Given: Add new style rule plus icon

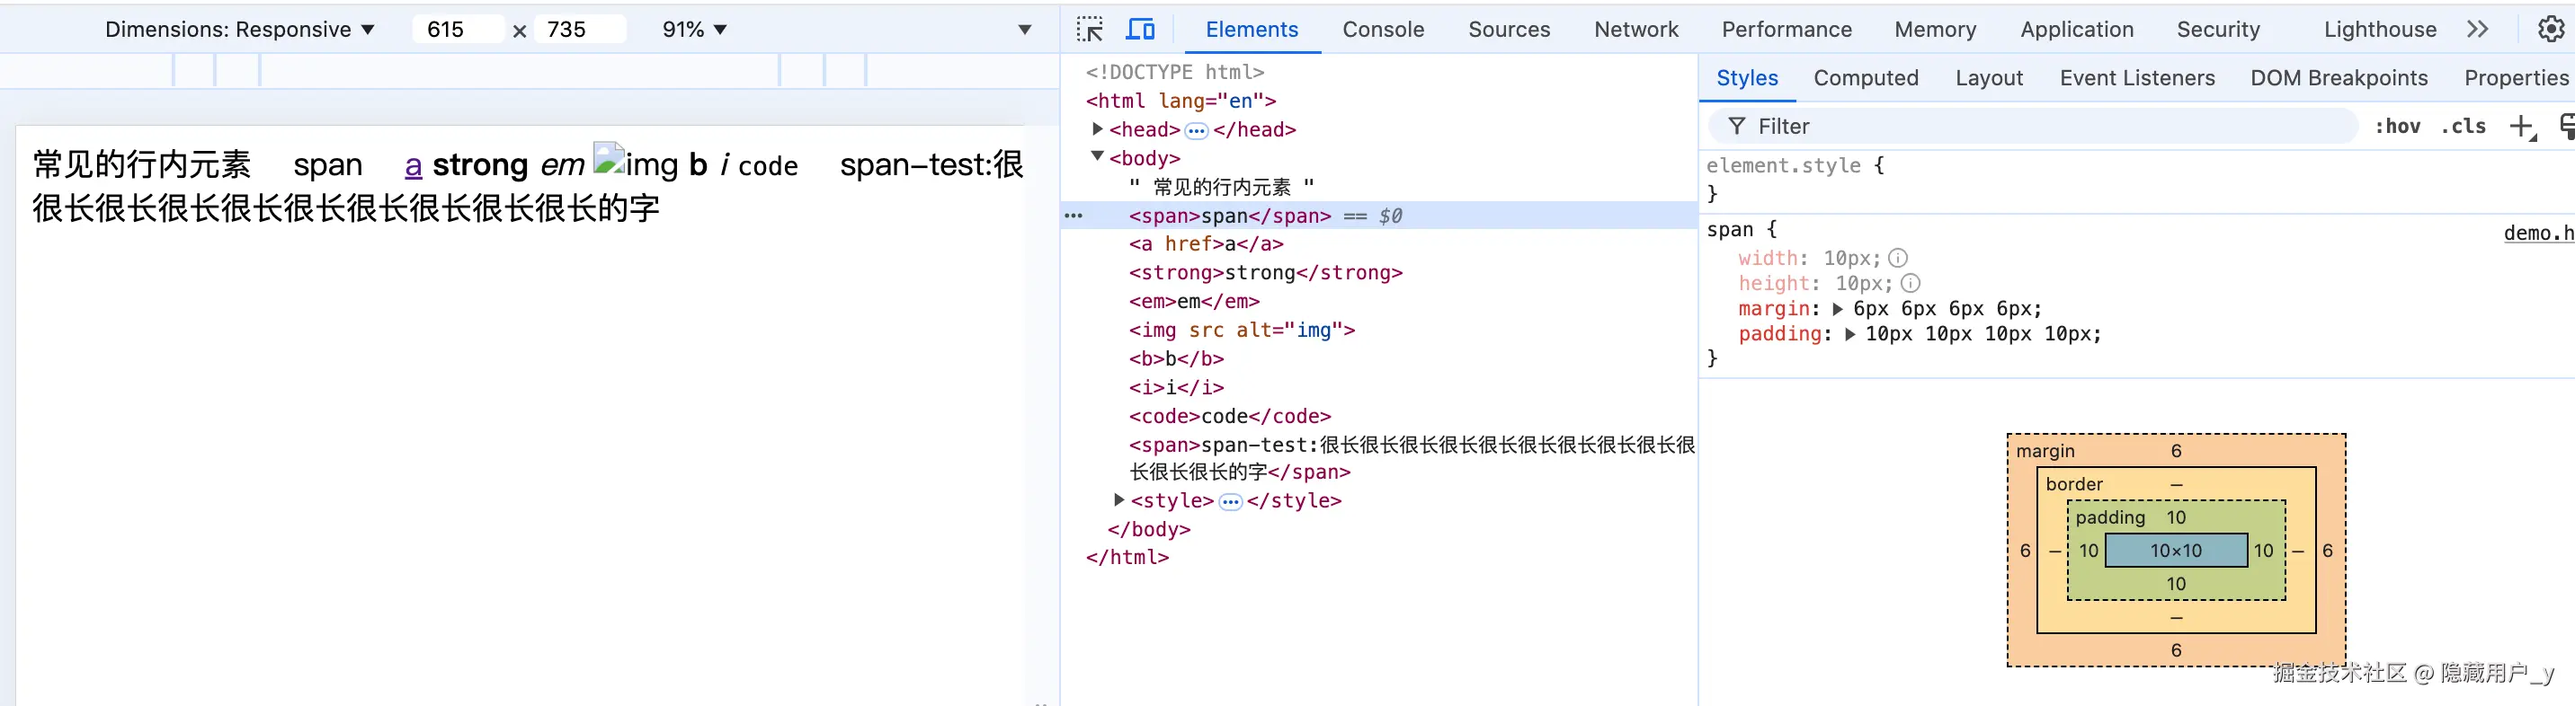Looking at the screenshot, I should click(x=2522, y=127).
